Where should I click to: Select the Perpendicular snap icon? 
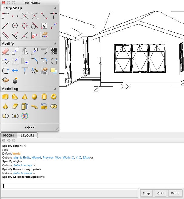point(15,35)
